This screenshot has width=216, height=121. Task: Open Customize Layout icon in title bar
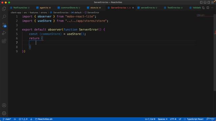[213, 2]
